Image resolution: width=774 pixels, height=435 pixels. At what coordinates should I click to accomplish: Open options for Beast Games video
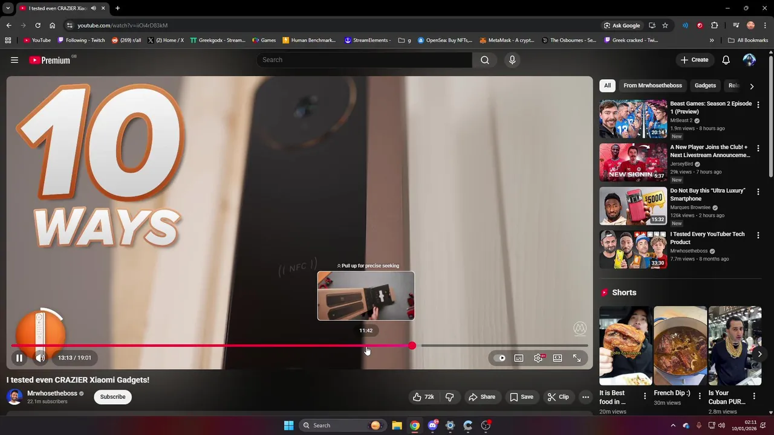(x=758, y=105)
